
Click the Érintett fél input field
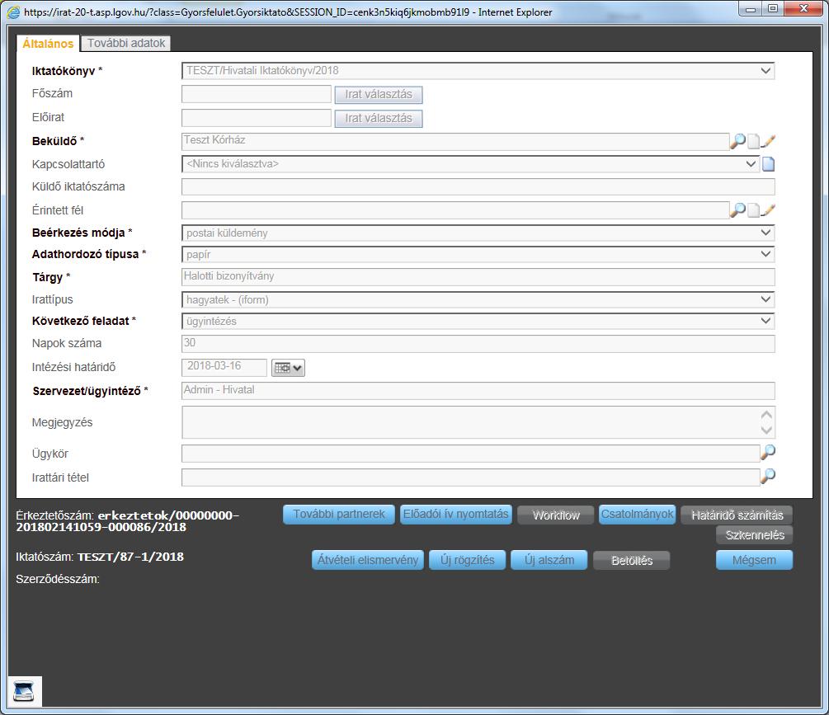455,210
